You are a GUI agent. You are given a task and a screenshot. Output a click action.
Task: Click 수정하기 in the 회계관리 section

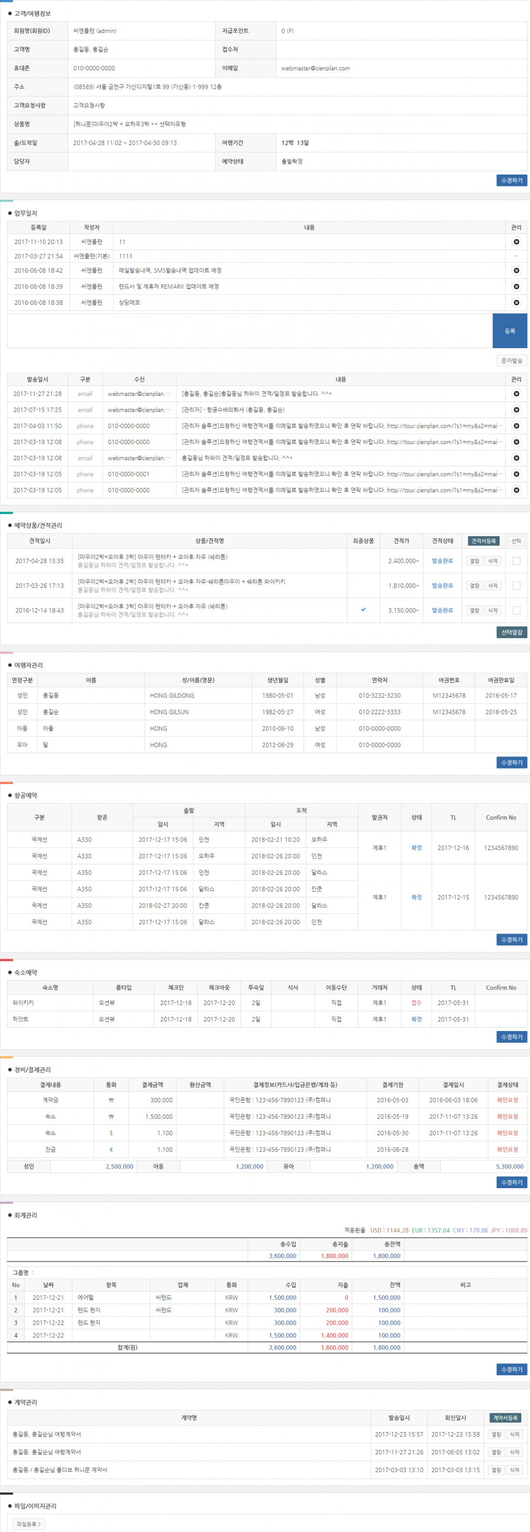coord(512,1369)
